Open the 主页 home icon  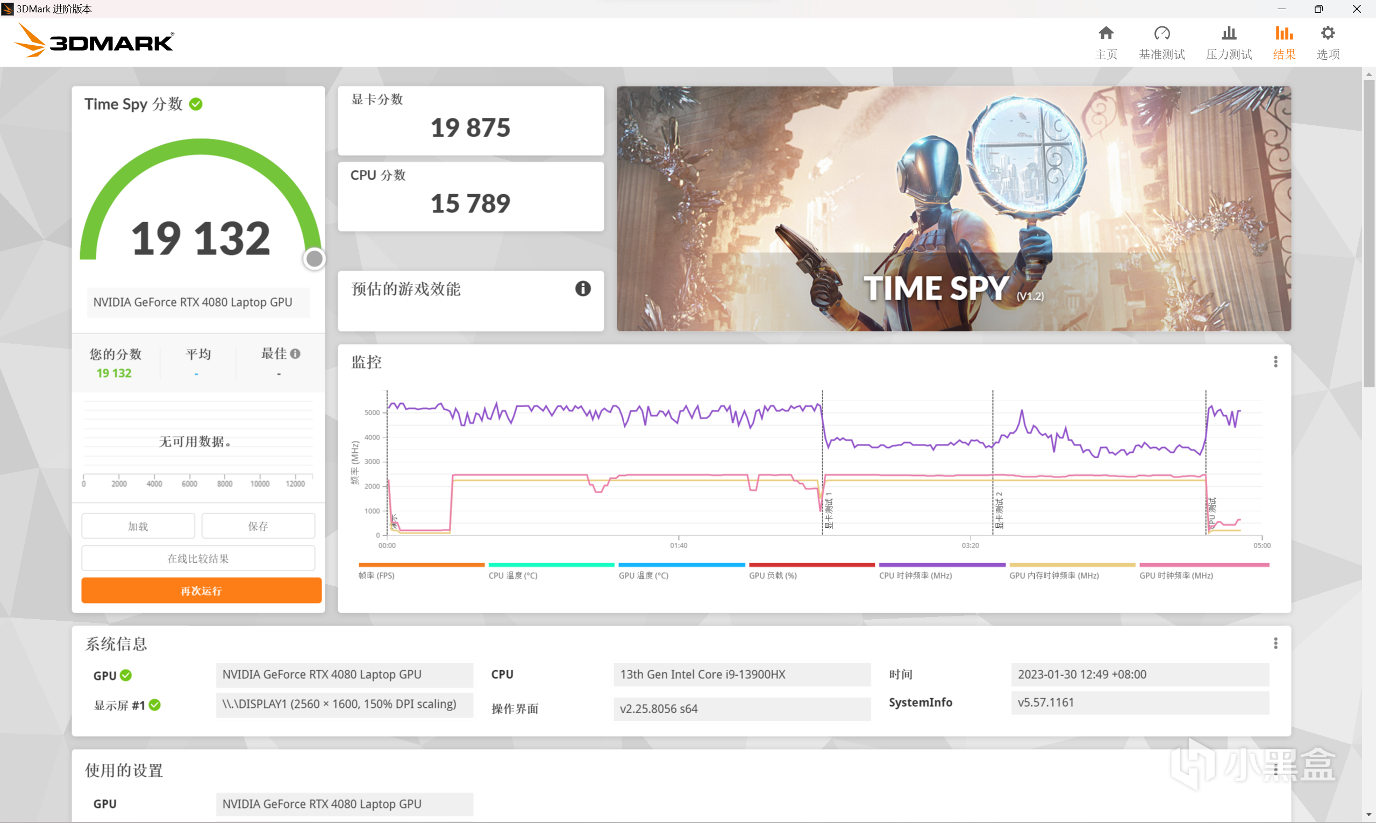1106,34
